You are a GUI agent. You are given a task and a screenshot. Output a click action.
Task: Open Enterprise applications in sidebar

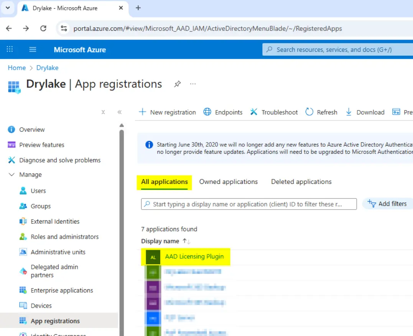click(62, 290)
